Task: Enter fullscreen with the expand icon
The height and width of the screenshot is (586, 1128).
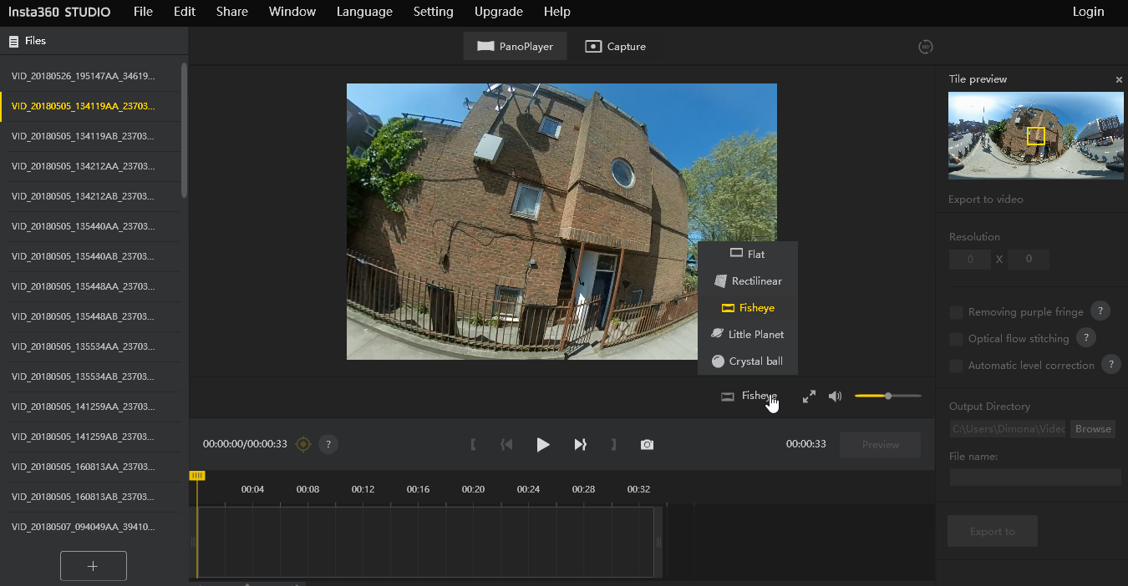Action: click(809, 397)
